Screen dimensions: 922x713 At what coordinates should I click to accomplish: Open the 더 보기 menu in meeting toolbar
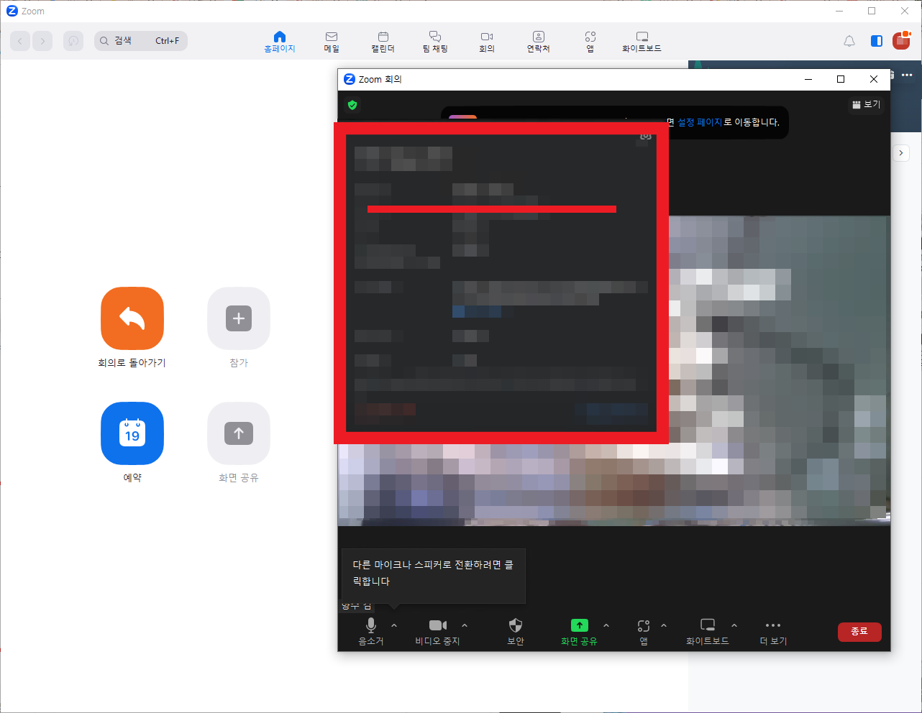coord(772,631)
